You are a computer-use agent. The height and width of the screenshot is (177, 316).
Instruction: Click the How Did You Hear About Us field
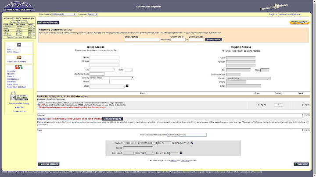(187, 135)
